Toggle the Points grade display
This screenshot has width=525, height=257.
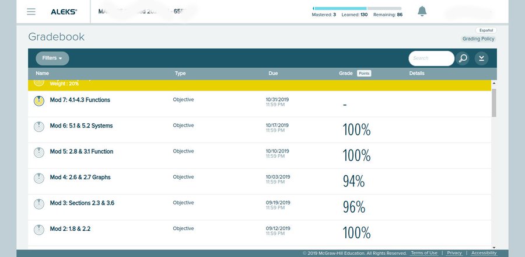point(364,74)
